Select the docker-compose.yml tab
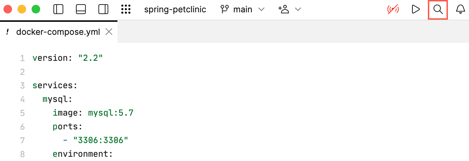The width and height of the screenshot is (469, 161). click(58, 32)
